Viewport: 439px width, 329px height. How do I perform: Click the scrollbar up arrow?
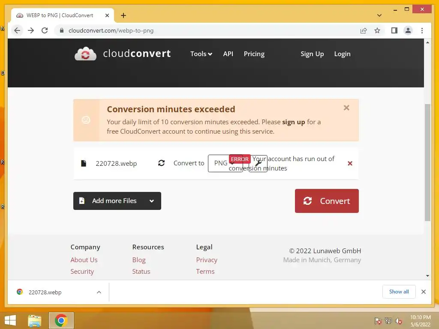[427, 42]
